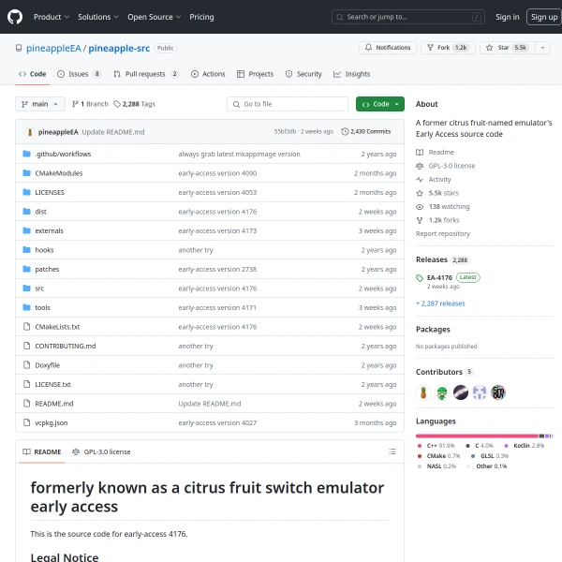Screen dimensions: 562x562
Task: Open the pineappleEA owner profile link
Action: (x=53, y=48)
